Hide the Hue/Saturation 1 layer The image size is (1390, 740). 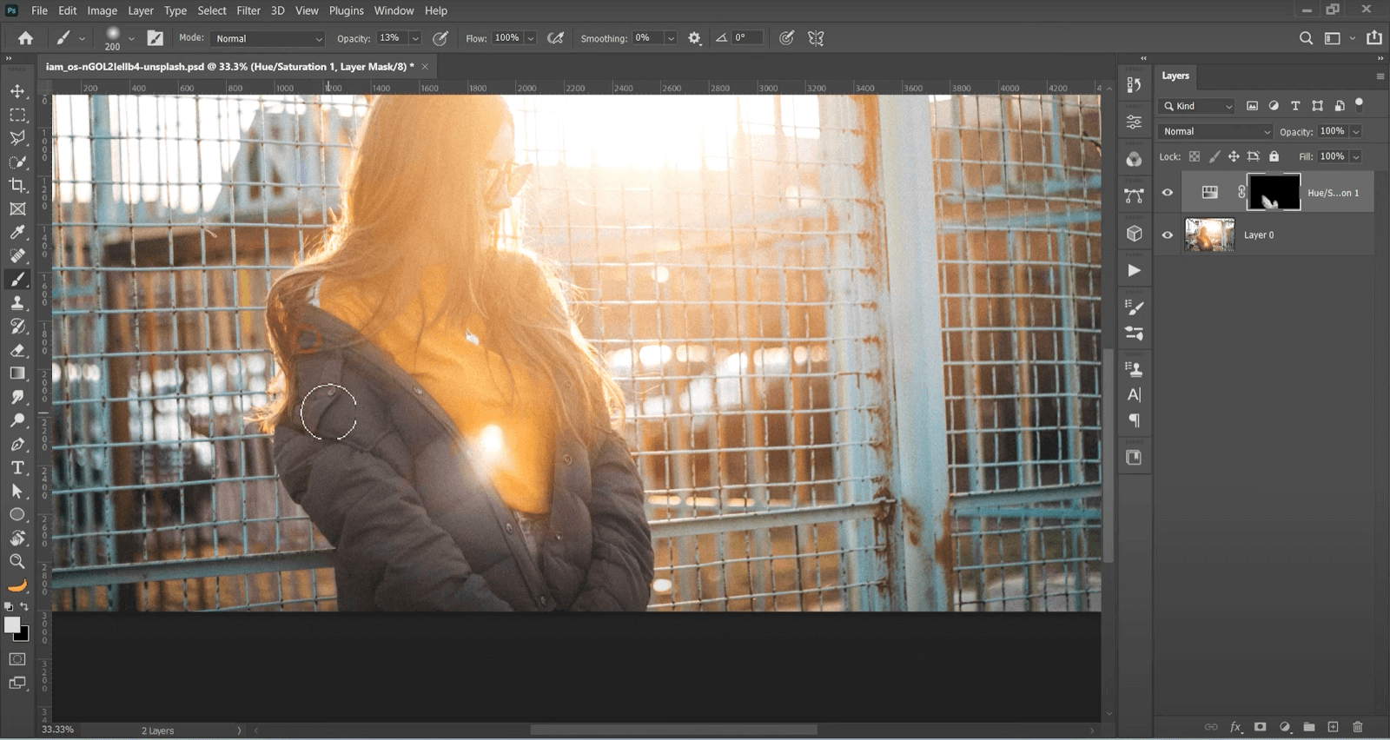click(1168, 193)
